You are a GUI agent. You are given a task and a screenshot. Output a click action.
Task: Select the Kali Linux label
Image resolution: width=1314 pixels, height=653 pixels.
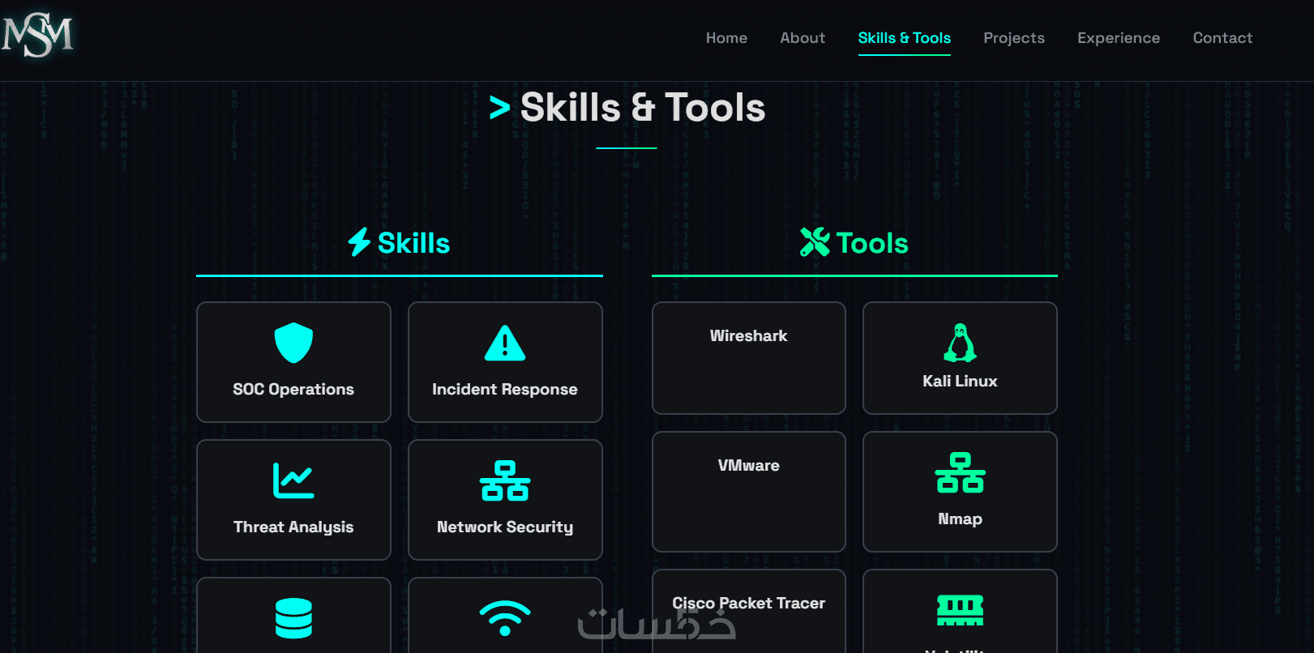(960, 382)
